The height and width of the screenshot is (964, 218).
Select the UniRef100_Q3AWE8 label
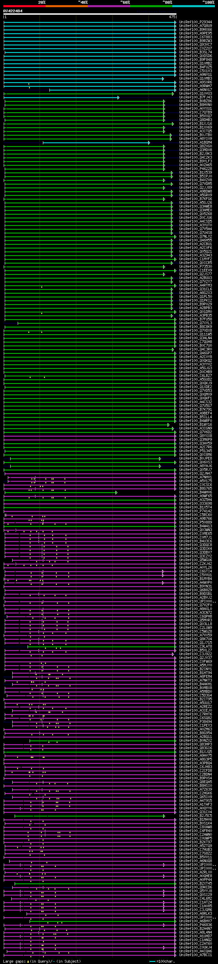[x=196, y=207]
